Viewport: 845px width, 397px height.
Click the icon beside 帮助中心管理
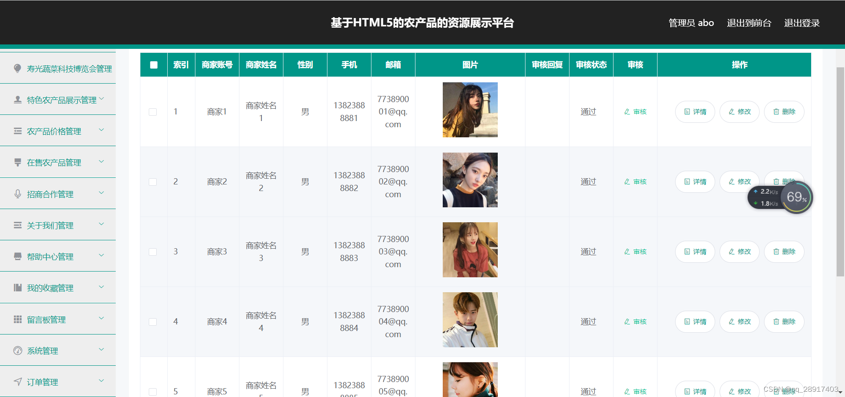18,256
